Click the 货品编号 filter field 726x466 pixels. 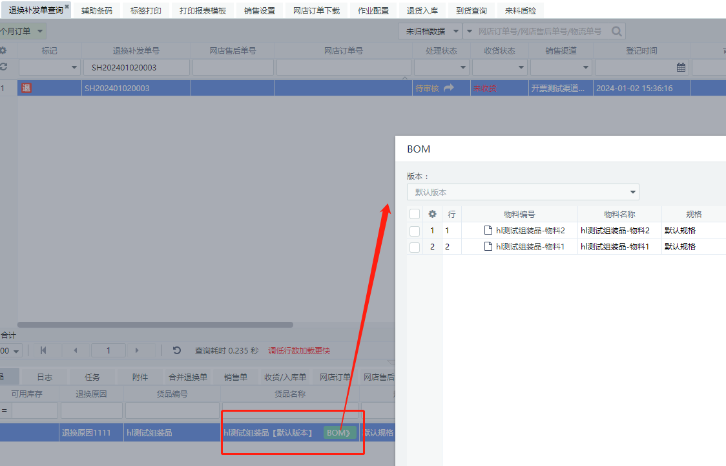pyautogui.click(x=172, y=410)
